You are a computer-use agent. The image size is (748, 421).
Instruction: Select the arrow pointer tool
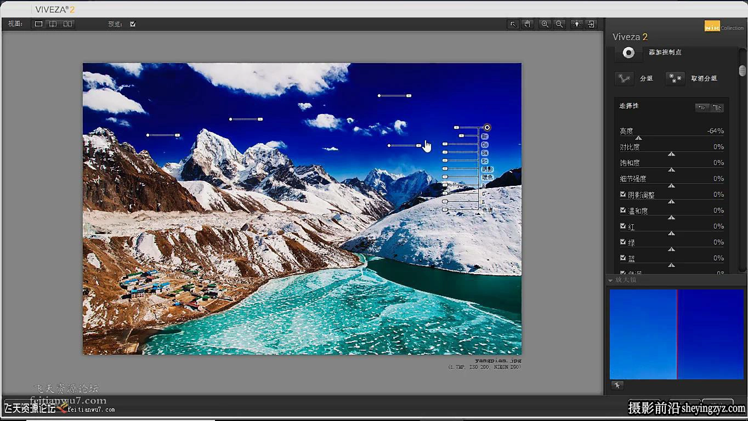click(513, 24)
